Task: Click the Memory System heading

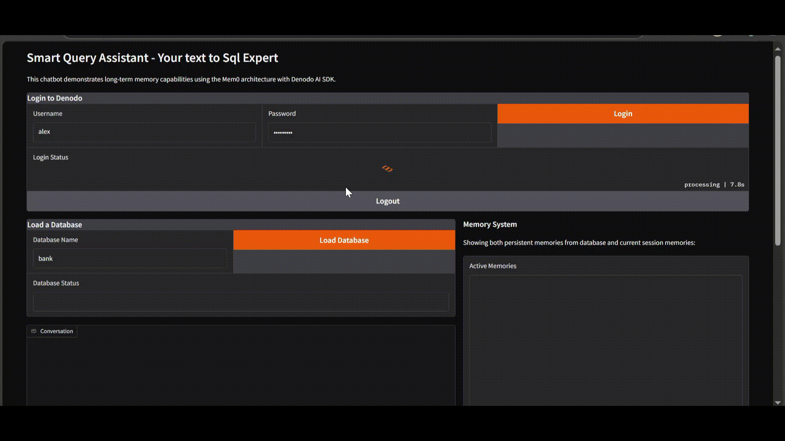Action: coord(490,224)
